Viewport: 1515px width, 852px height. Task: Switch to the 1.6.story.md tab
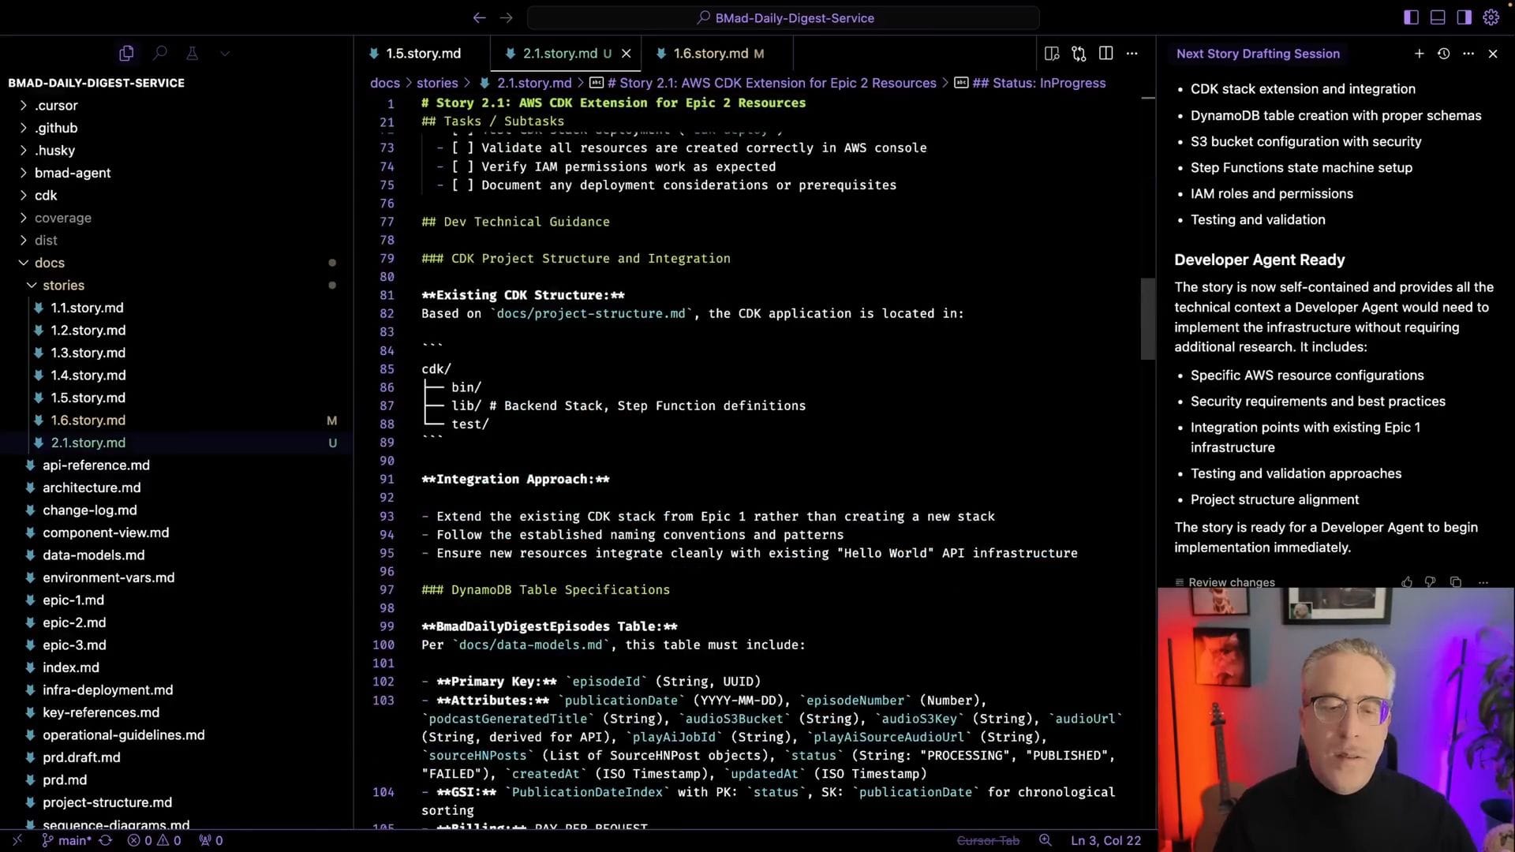(710, 54)
